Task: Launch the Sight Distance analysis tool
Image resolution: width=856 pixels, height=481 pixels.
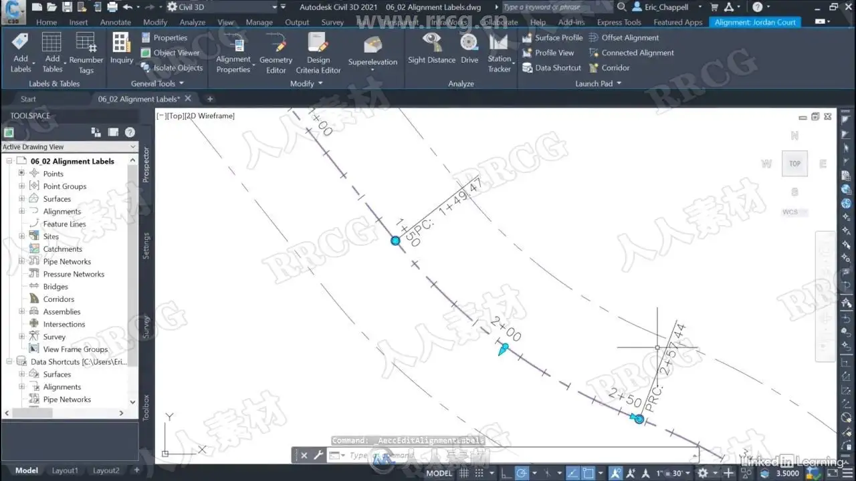Action: [431, 48]
